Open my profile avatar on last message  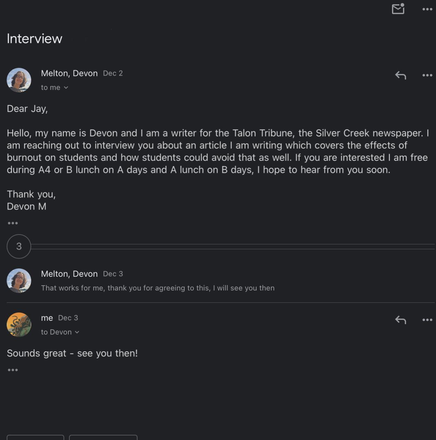click(19, 324)
